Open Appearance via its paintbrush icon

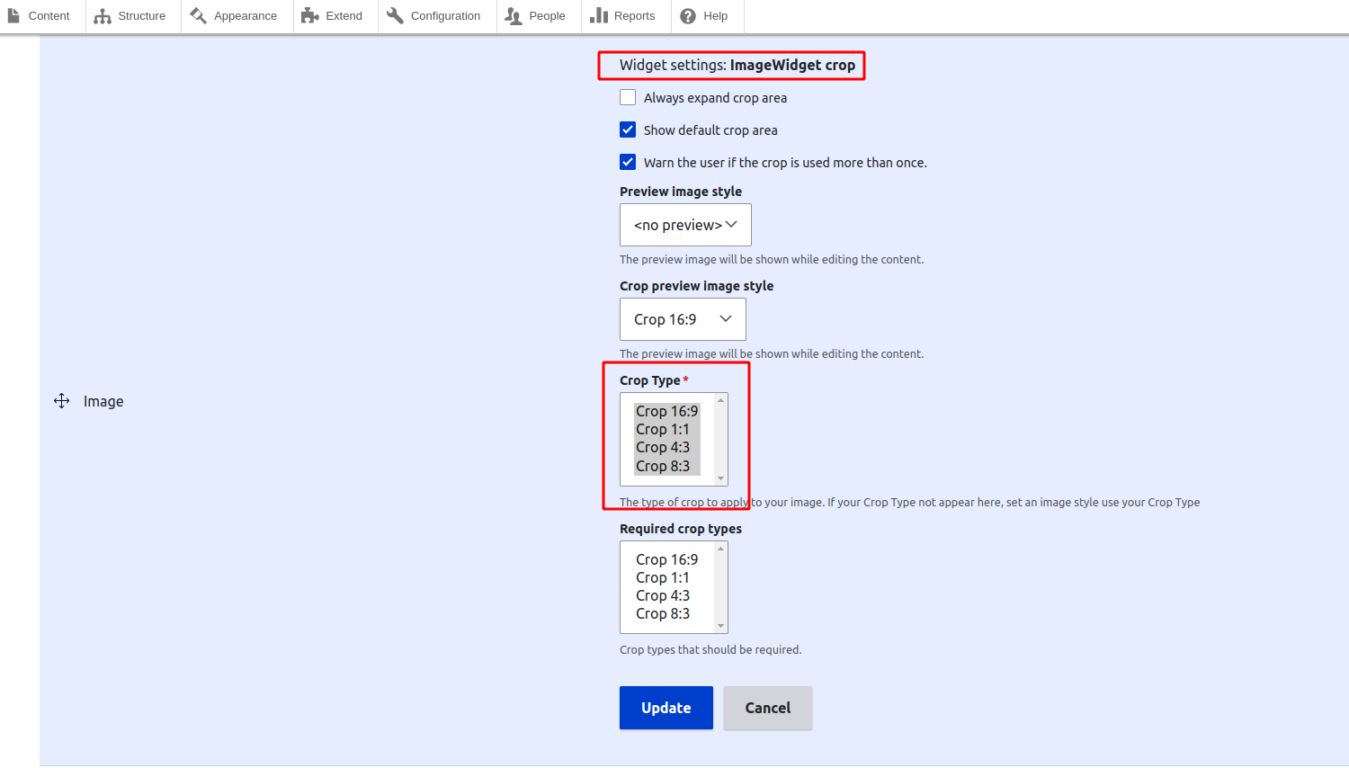click(200, 15)
